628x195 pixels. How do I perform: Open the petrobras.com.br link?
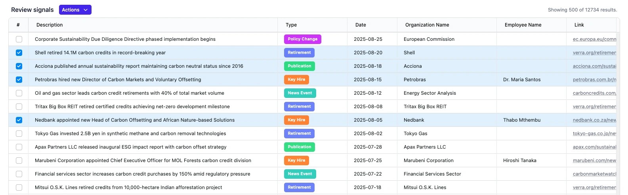coord(594,80)
